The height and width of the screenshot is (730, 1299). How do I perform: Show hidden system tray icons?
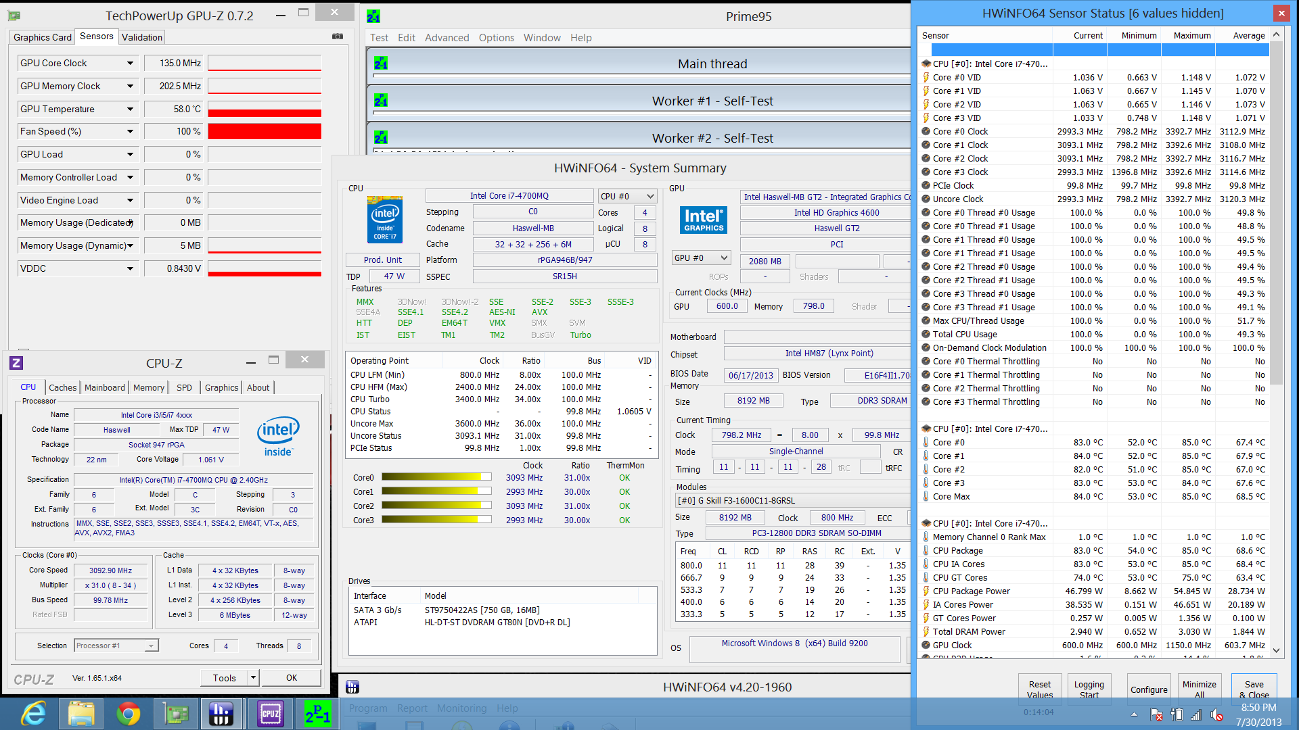tap(1134, 714)
